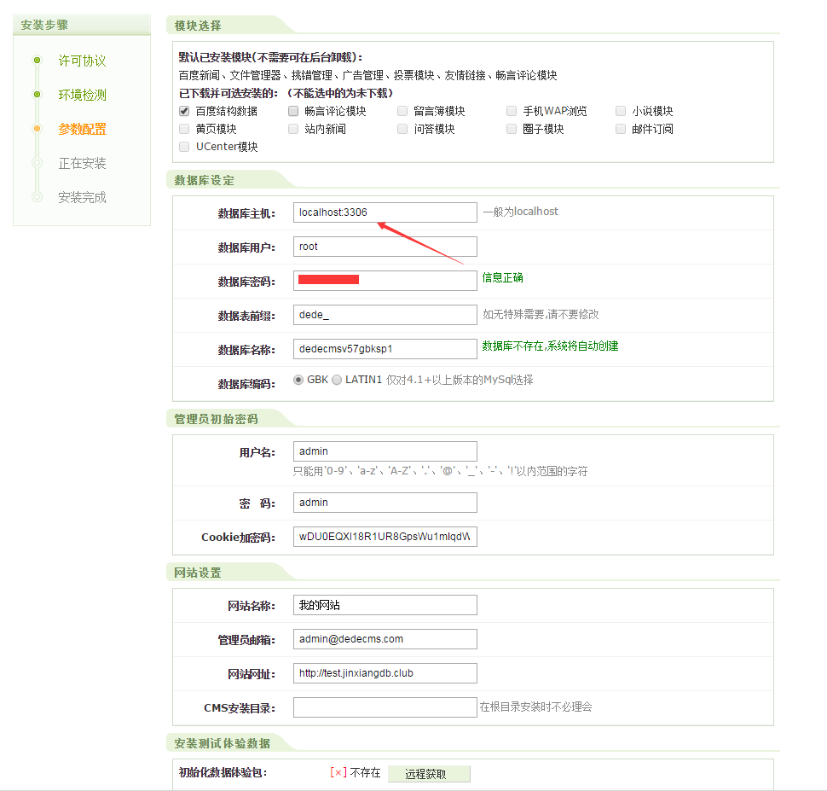This screenshot has height=791, width=827.
Task: Click the 远程获取 button
Action: tap(429, 774)
